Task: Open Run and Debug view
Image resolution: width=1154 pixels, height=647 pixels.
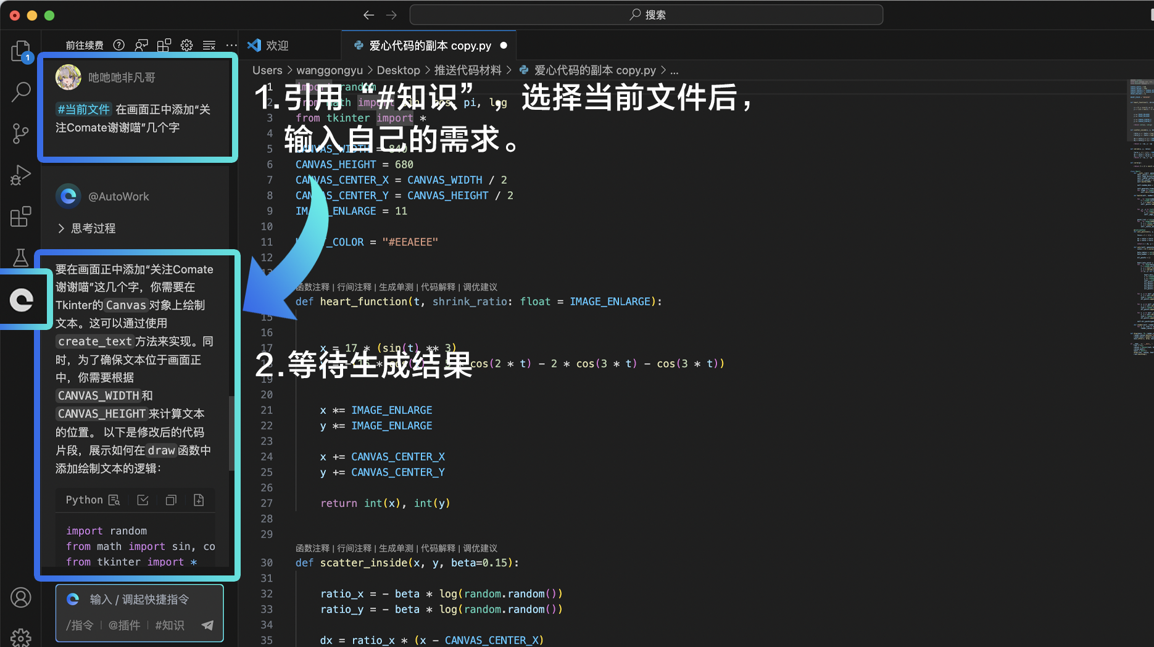Action: click(x=20, y=175)
